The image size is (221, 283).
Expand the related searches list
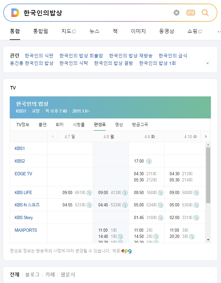(x=207, y=63)
